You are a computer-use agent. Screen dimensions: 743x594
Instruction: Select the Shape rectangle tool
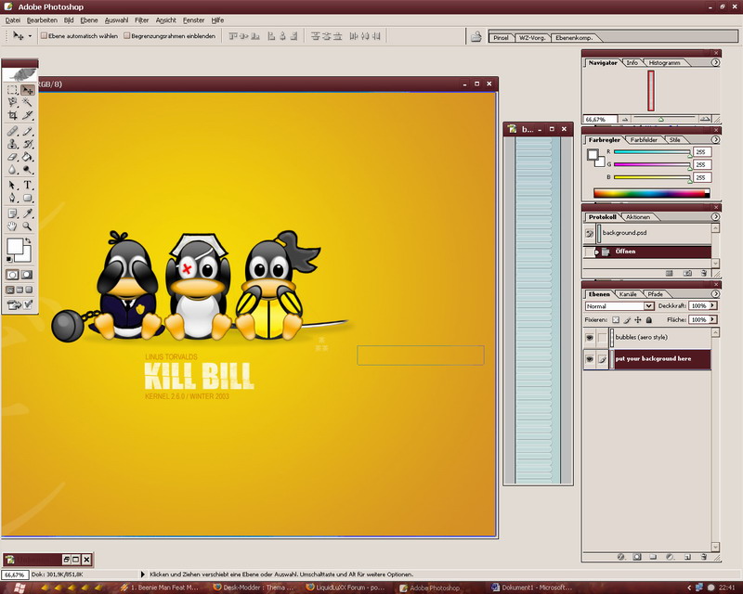click(x=28, y=198)
